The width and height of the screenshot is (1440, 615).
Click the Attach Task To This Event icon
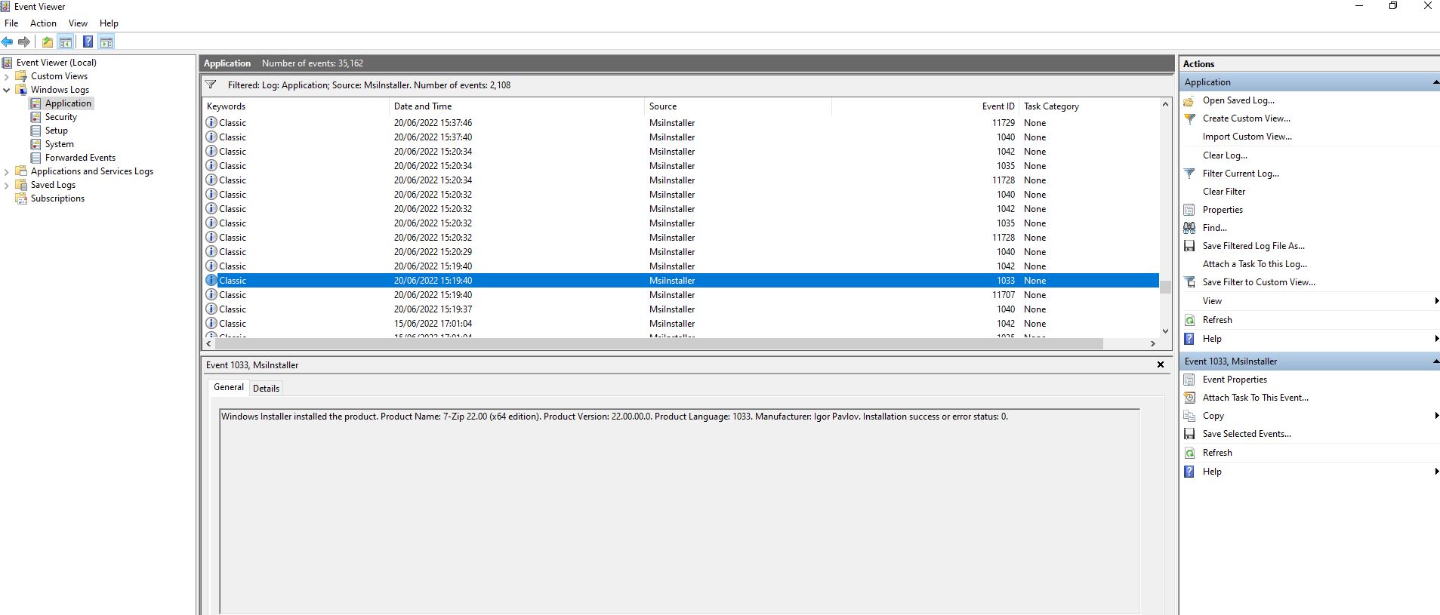[1189, 398]
